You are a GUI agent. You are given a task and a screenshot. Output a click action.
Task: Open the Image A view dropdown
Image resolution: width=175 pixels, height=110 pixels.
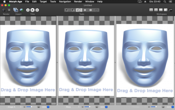(x=14, y=107)
